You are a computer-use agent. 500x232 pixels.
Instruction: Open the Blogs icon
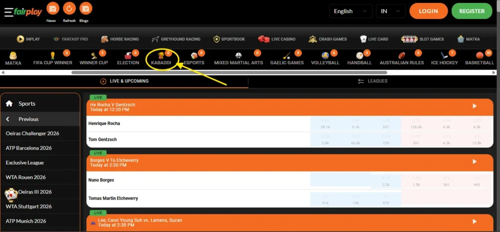click(x=85, y=9)
